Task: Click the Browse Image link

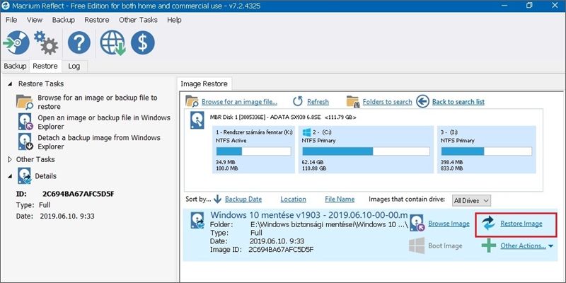Action: [448, 224]
